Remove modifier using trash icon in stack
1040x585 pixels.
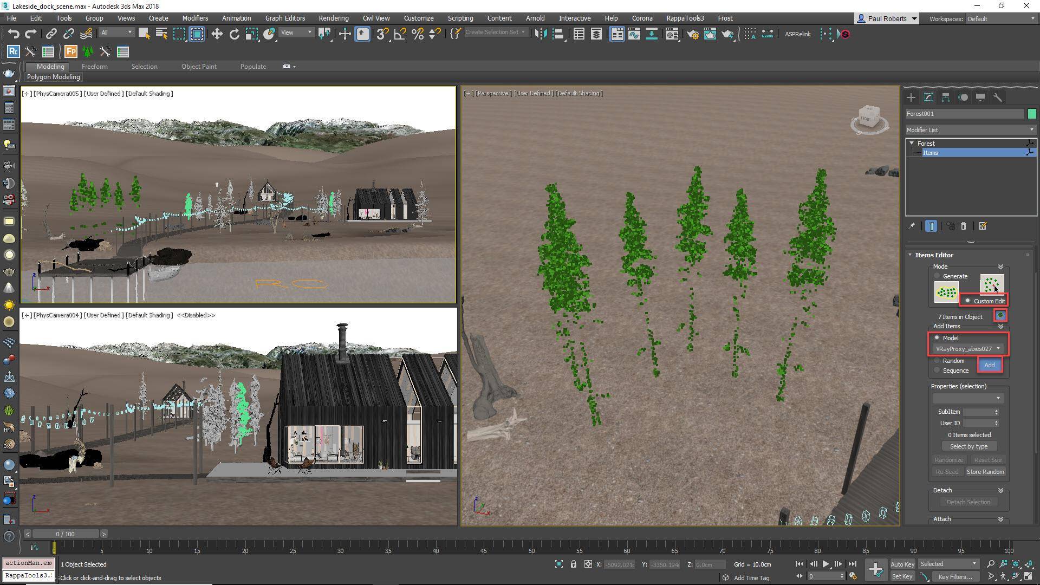tap(964, 226)
